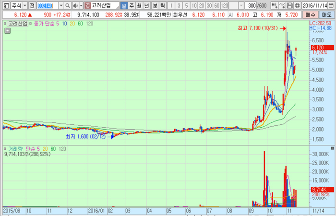Select the 분 (minute) chart tab
Image resolution: width=336 pixels, height=216 pixels.
pos(155,5)
